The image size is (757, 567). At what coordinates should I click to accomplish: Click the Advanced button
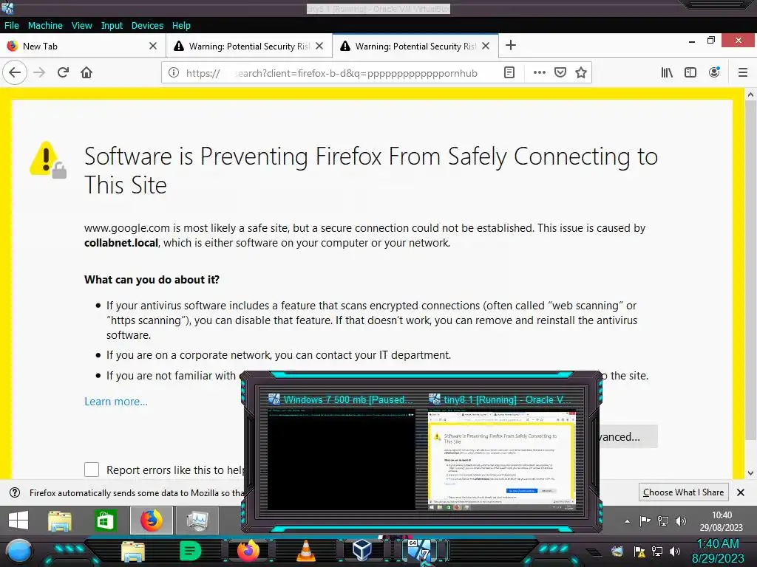click(x=628, y=437)
